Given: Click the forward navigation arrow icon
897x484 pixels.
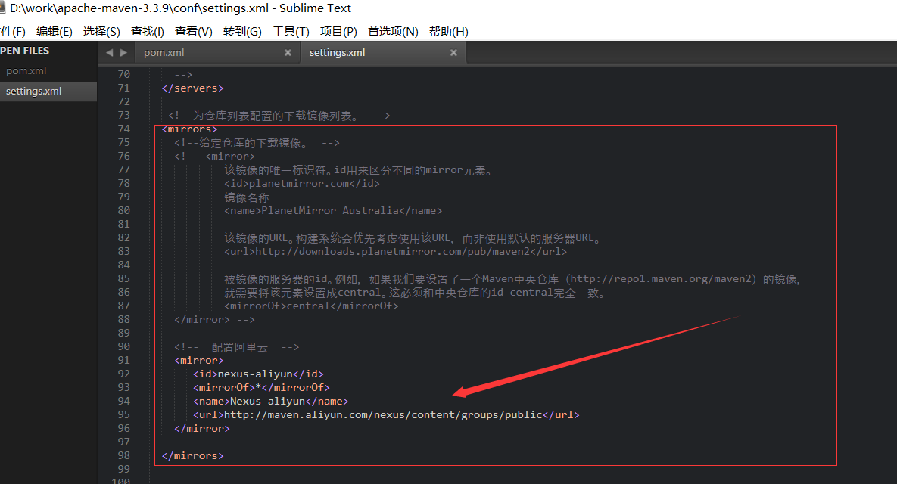Looking at the screenshot, I should pos(123,52).
